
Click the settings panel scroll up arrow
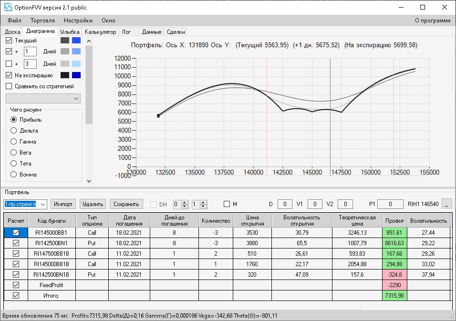tap(89, 41)
